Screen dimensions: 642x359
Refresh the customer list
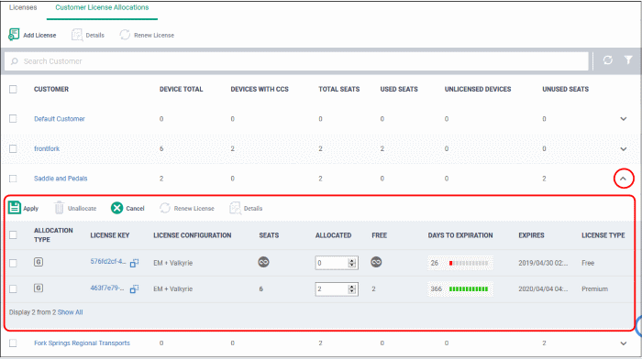point(607,60)
